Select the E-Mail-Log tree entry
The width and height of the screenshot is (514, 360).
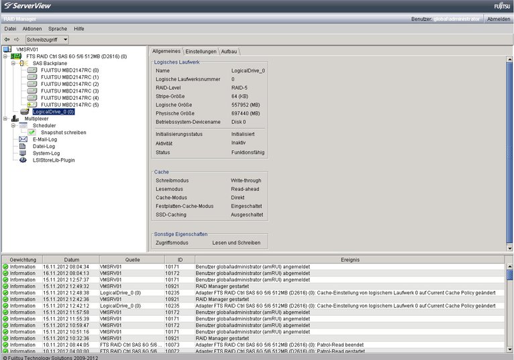pos(45,139)
